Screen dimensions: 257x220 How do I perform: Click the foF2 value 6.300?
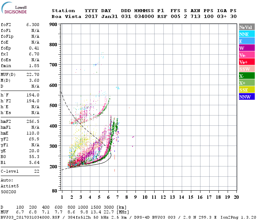pyautogui.click(x=33, y=24)
